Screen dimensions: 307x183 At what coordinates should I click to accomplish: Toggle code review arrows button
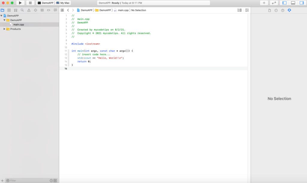(x=274, y=3)
